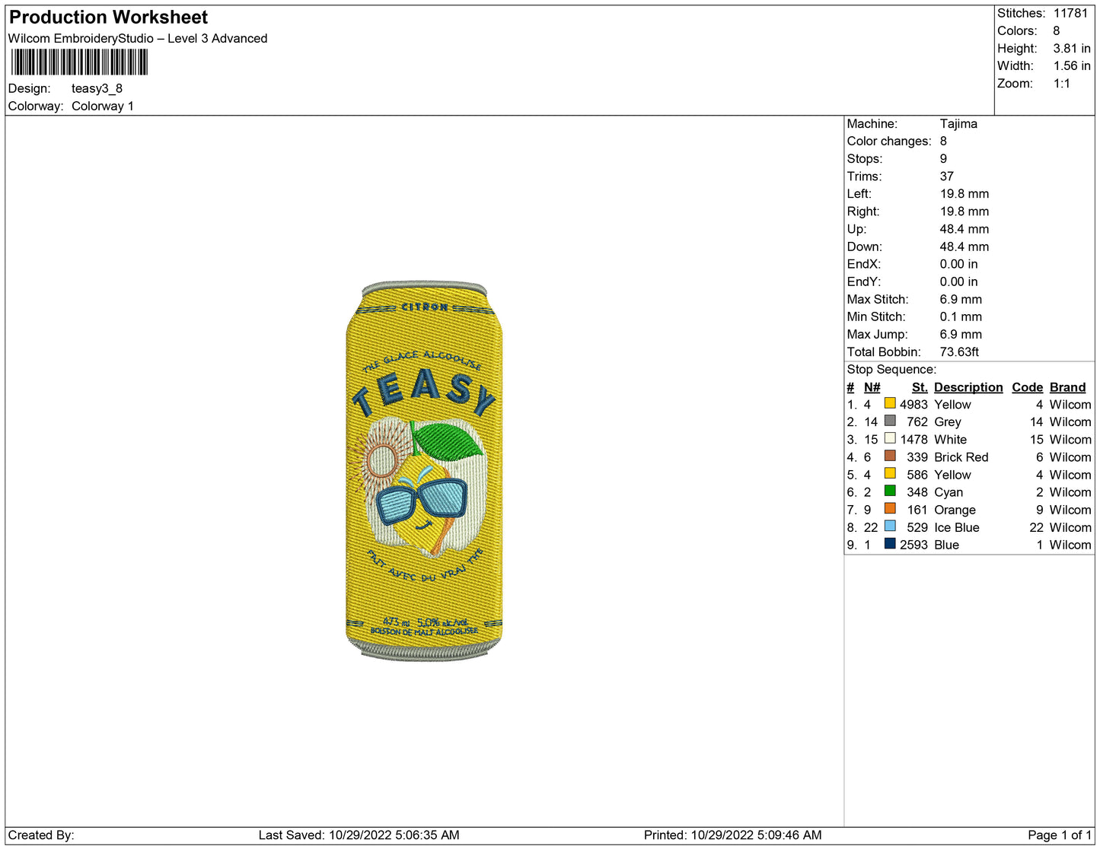Viewport: 1100px width, 846px height.
Task: Select the "Stop Sequence:" heading
Action: pos(891,369)
